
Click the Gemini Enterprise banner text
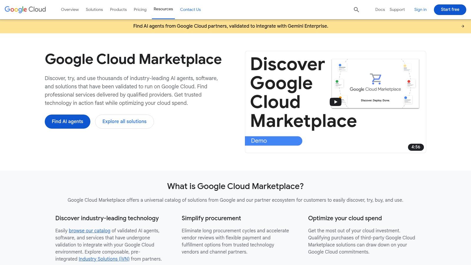231,26
